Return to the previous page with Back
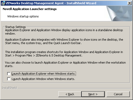This screenshot has height=100, width=133. click(70, 94)
